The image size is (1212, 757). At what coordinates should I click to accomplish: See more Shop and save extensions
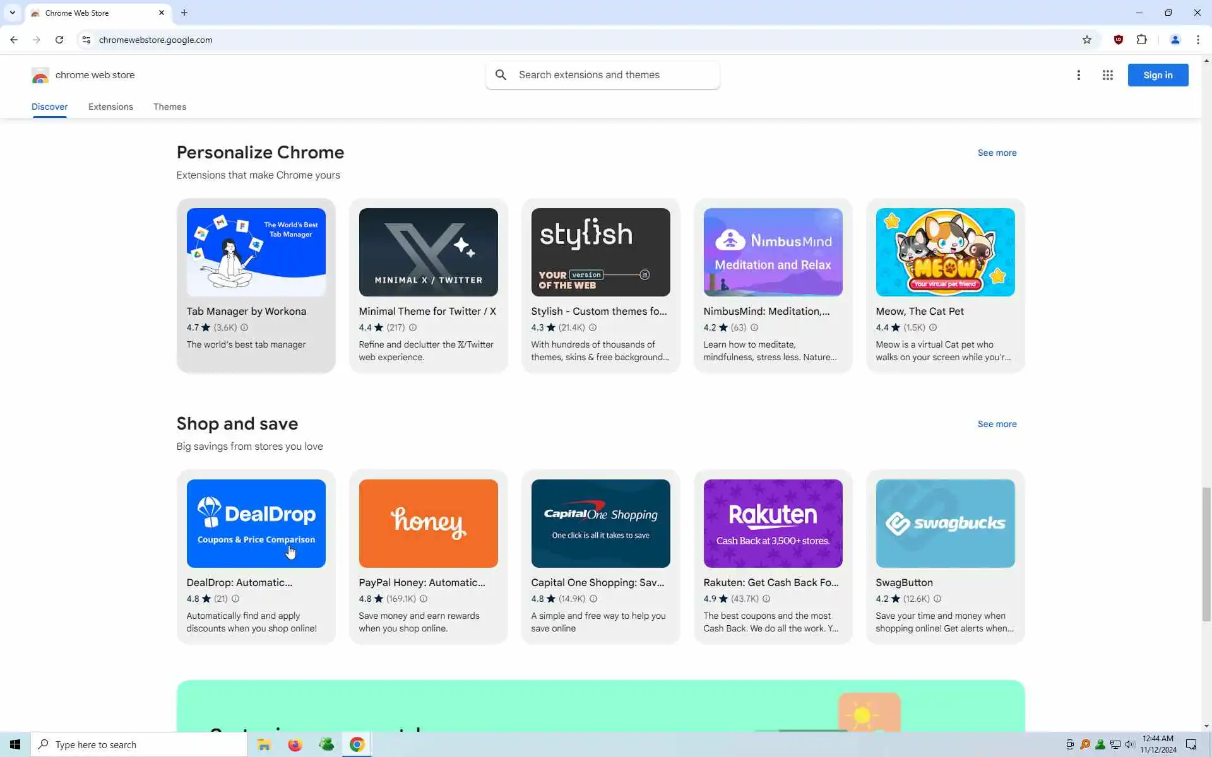pos(997,424)
